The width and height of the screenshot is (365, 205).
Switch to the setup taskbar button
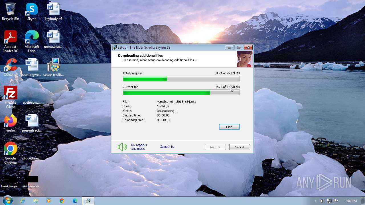click(x=88, y=201)
